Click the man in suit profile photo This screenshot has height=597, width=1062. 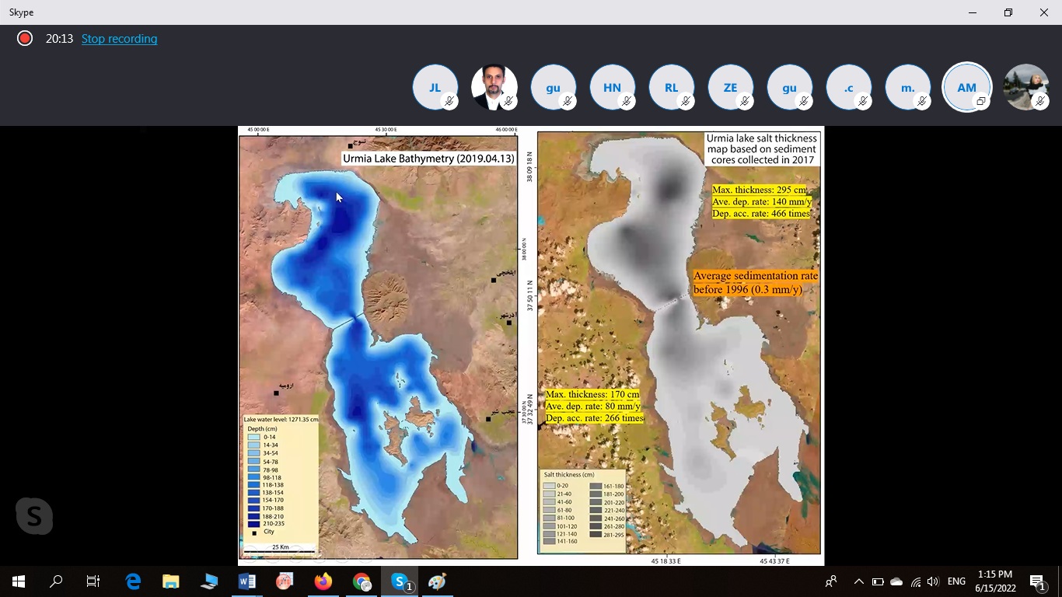pos(494,87)
